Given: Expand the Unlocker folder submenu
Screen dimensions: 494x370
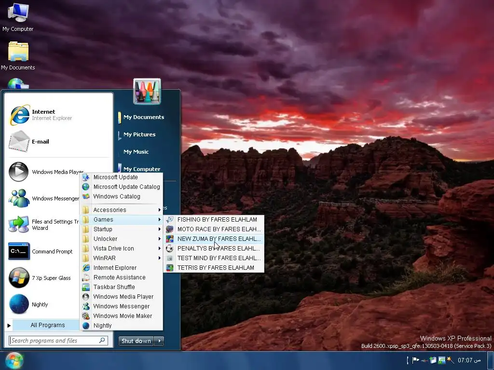Looking at the screenshot, I should pyautogui.click(x=122, y=239).
